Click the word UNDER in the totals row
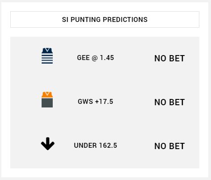Screen dimensions: 211x180 (85, 146)
